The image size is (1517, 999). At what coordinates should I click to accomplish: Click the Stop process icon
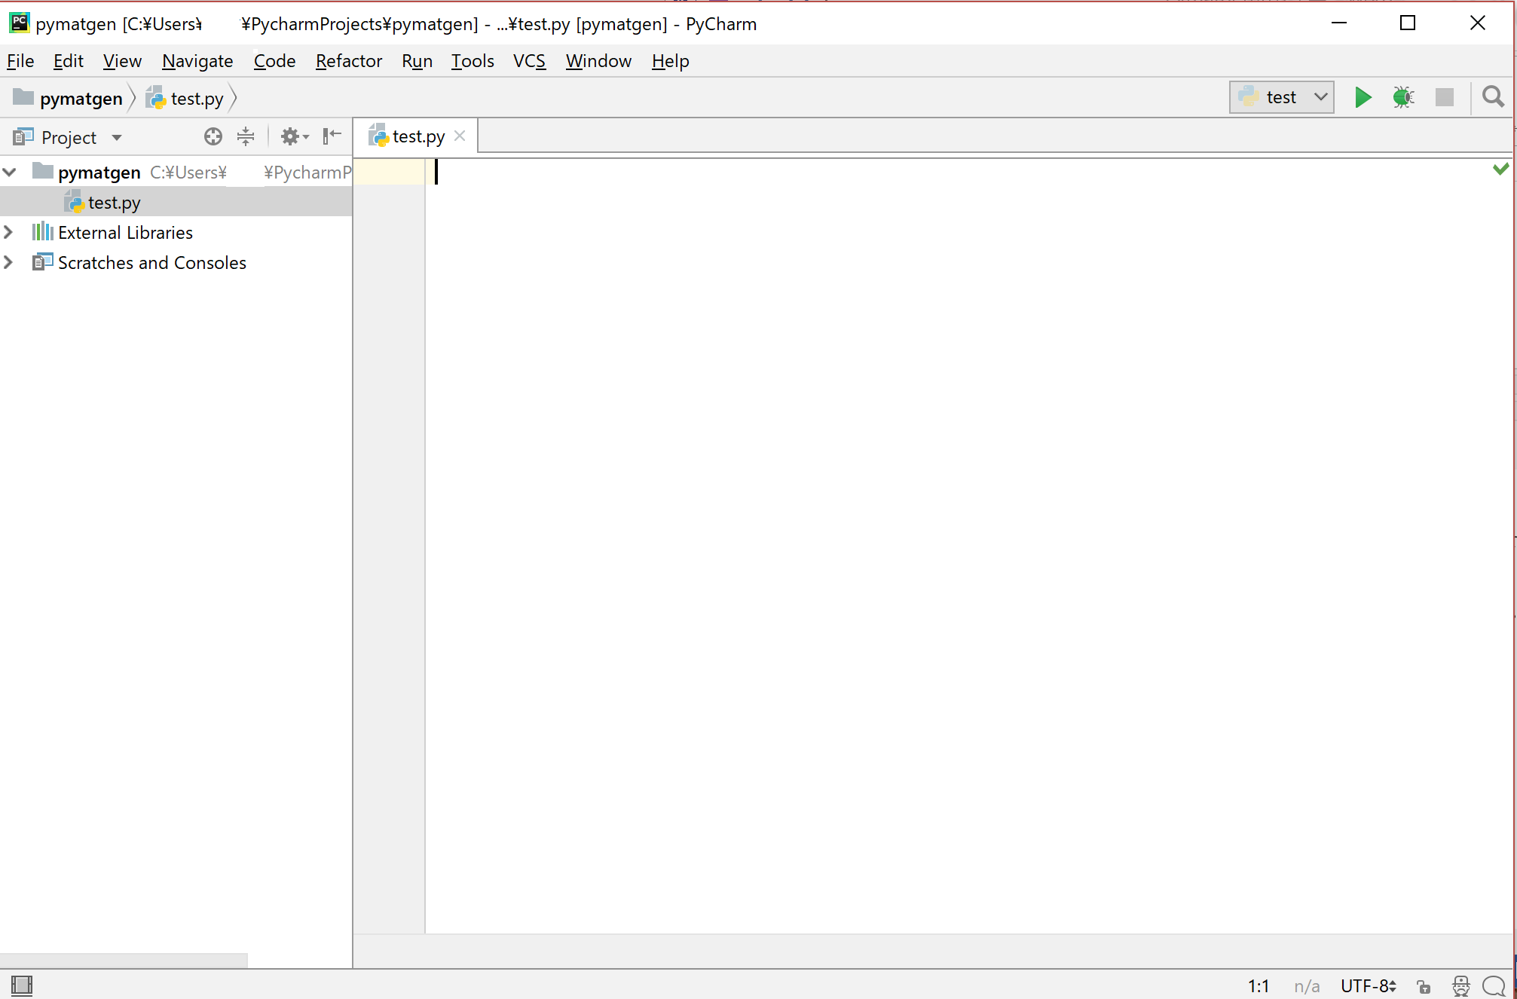tap(1444, 97)
